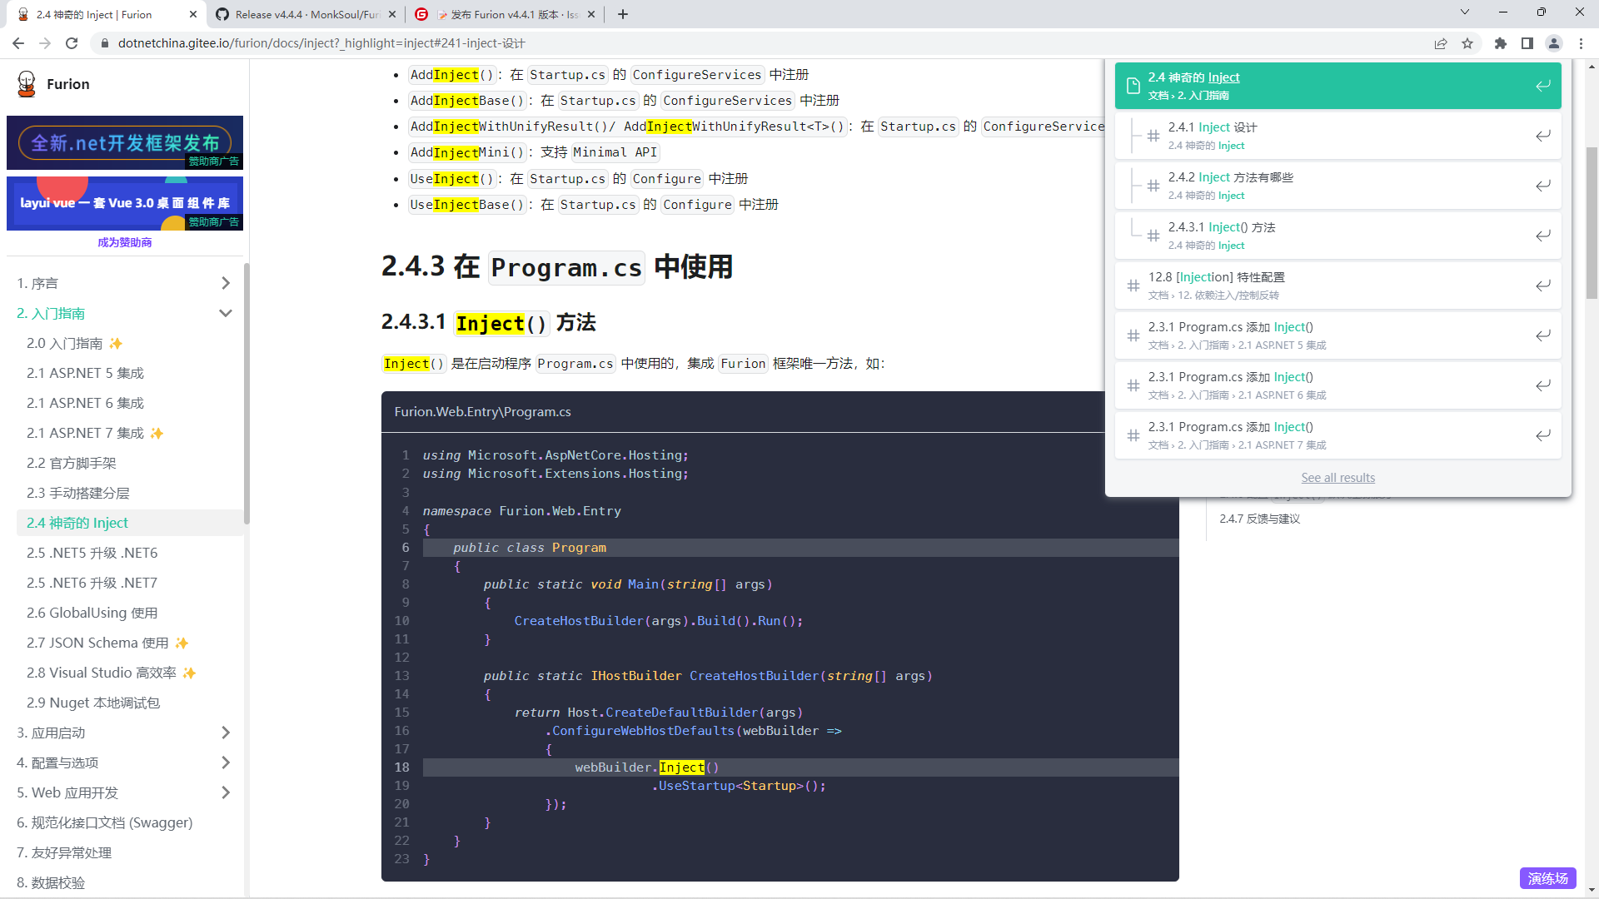Bookmark this page with the star icon
This screenshot has width=1599, height=899.
pos(1467,43)
